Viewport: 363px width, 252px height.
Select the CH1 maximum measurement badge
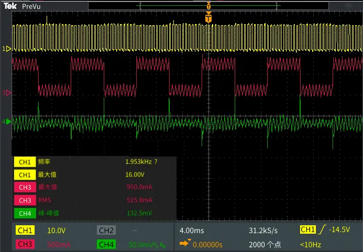pyautogui.click(x=25, y=174)
